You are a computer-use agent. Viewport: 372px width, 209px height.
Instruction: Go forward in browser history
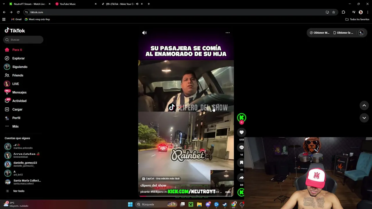point(11,12)
